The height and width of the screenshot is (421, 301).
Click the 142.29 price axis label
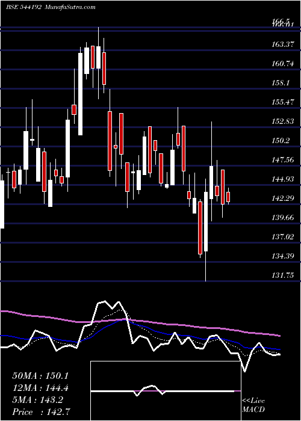tap(283, 198)
